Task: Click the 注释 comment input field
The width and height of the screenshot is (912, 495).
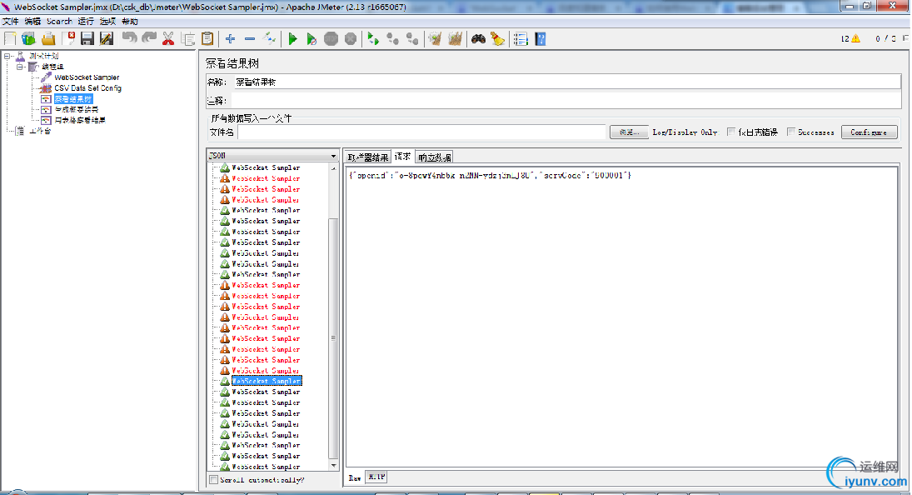Action: coord(567,101)
